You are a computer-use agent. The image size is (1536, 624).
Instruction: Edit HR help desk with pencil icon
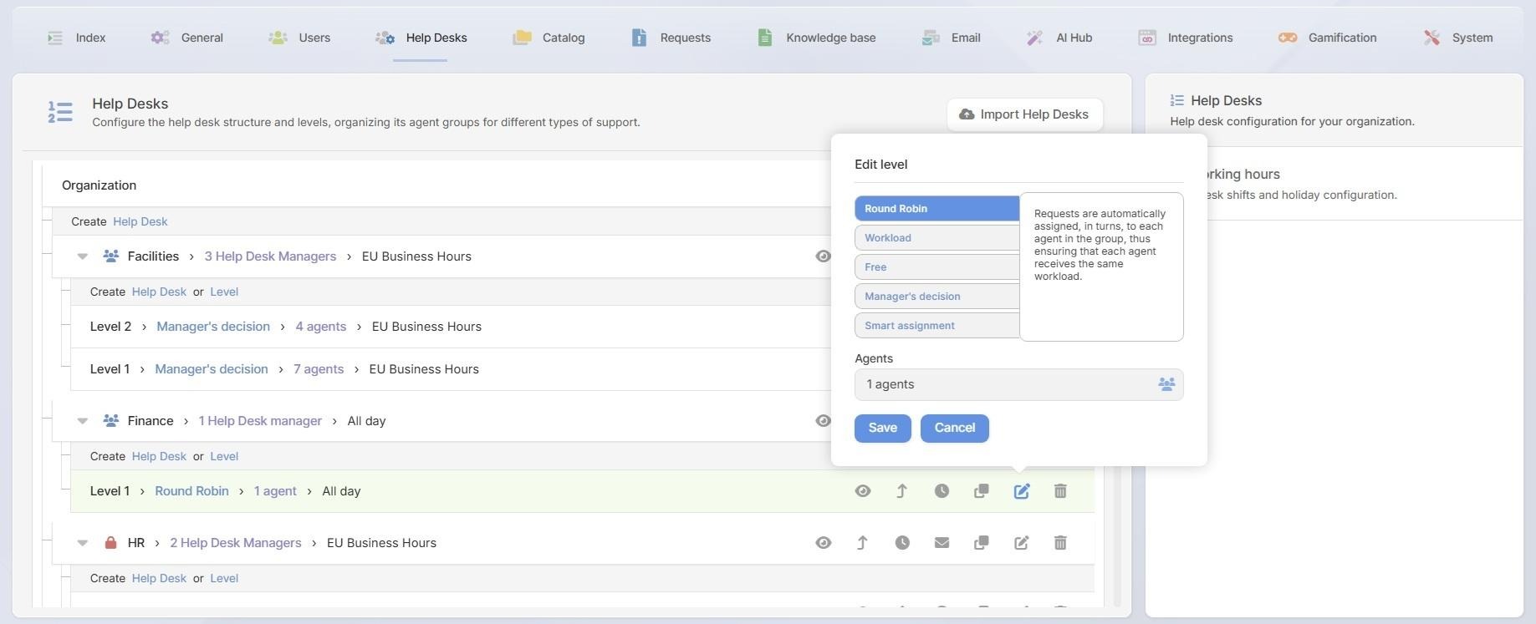click(1021, 543)
